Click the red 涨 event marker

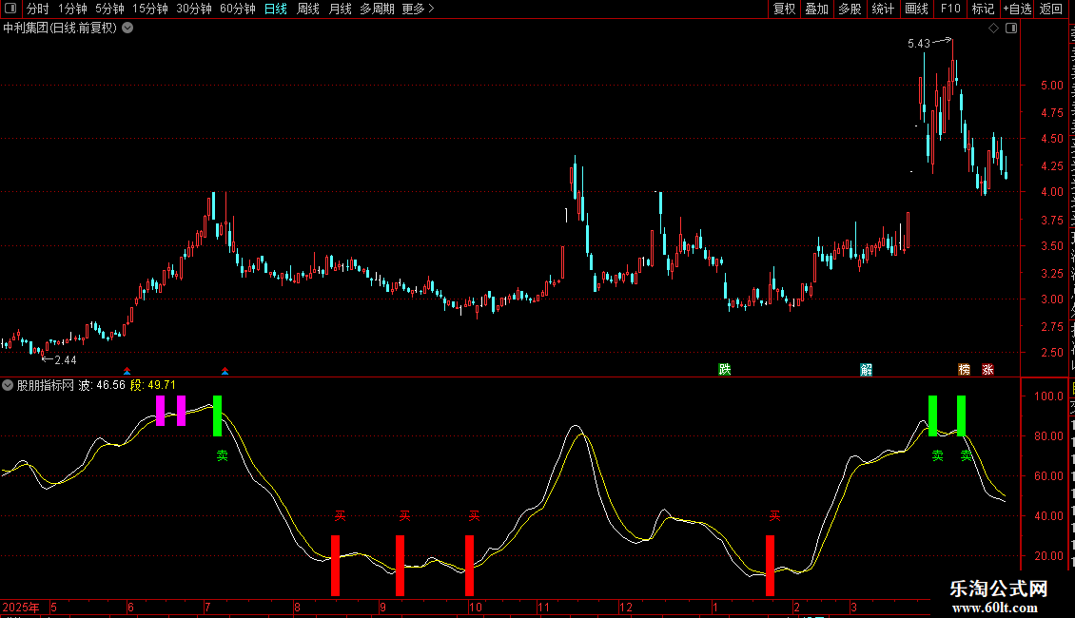point(987,369)
